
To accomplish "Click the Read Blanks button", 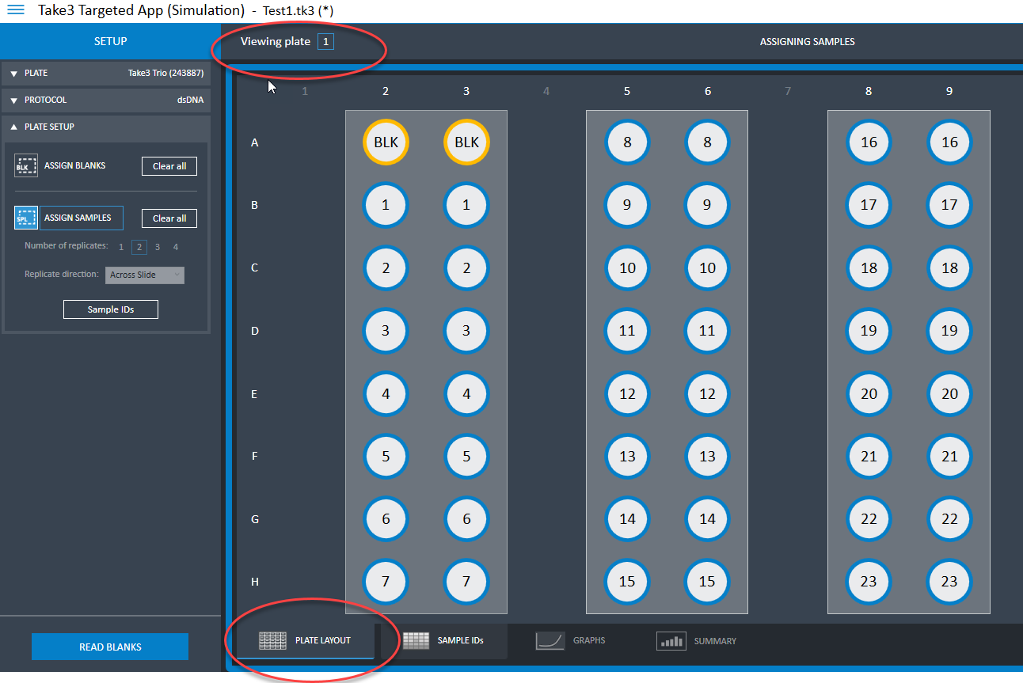I will [110, 647].
